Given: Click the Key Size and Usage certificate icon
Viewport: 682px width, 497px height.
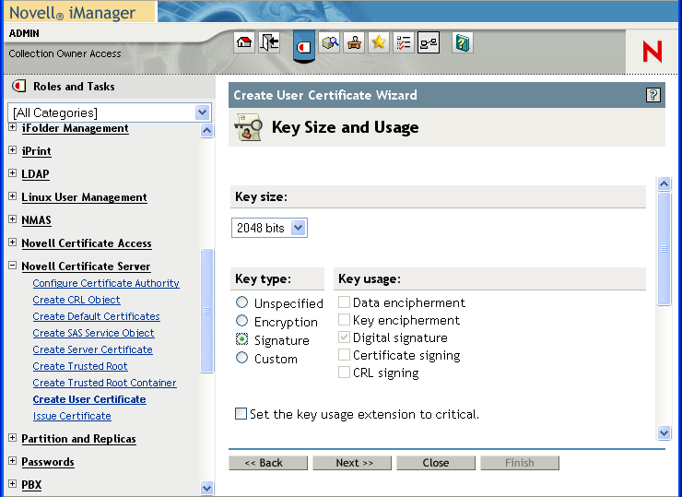Looking at the screenshot, I should pos(248,127).
